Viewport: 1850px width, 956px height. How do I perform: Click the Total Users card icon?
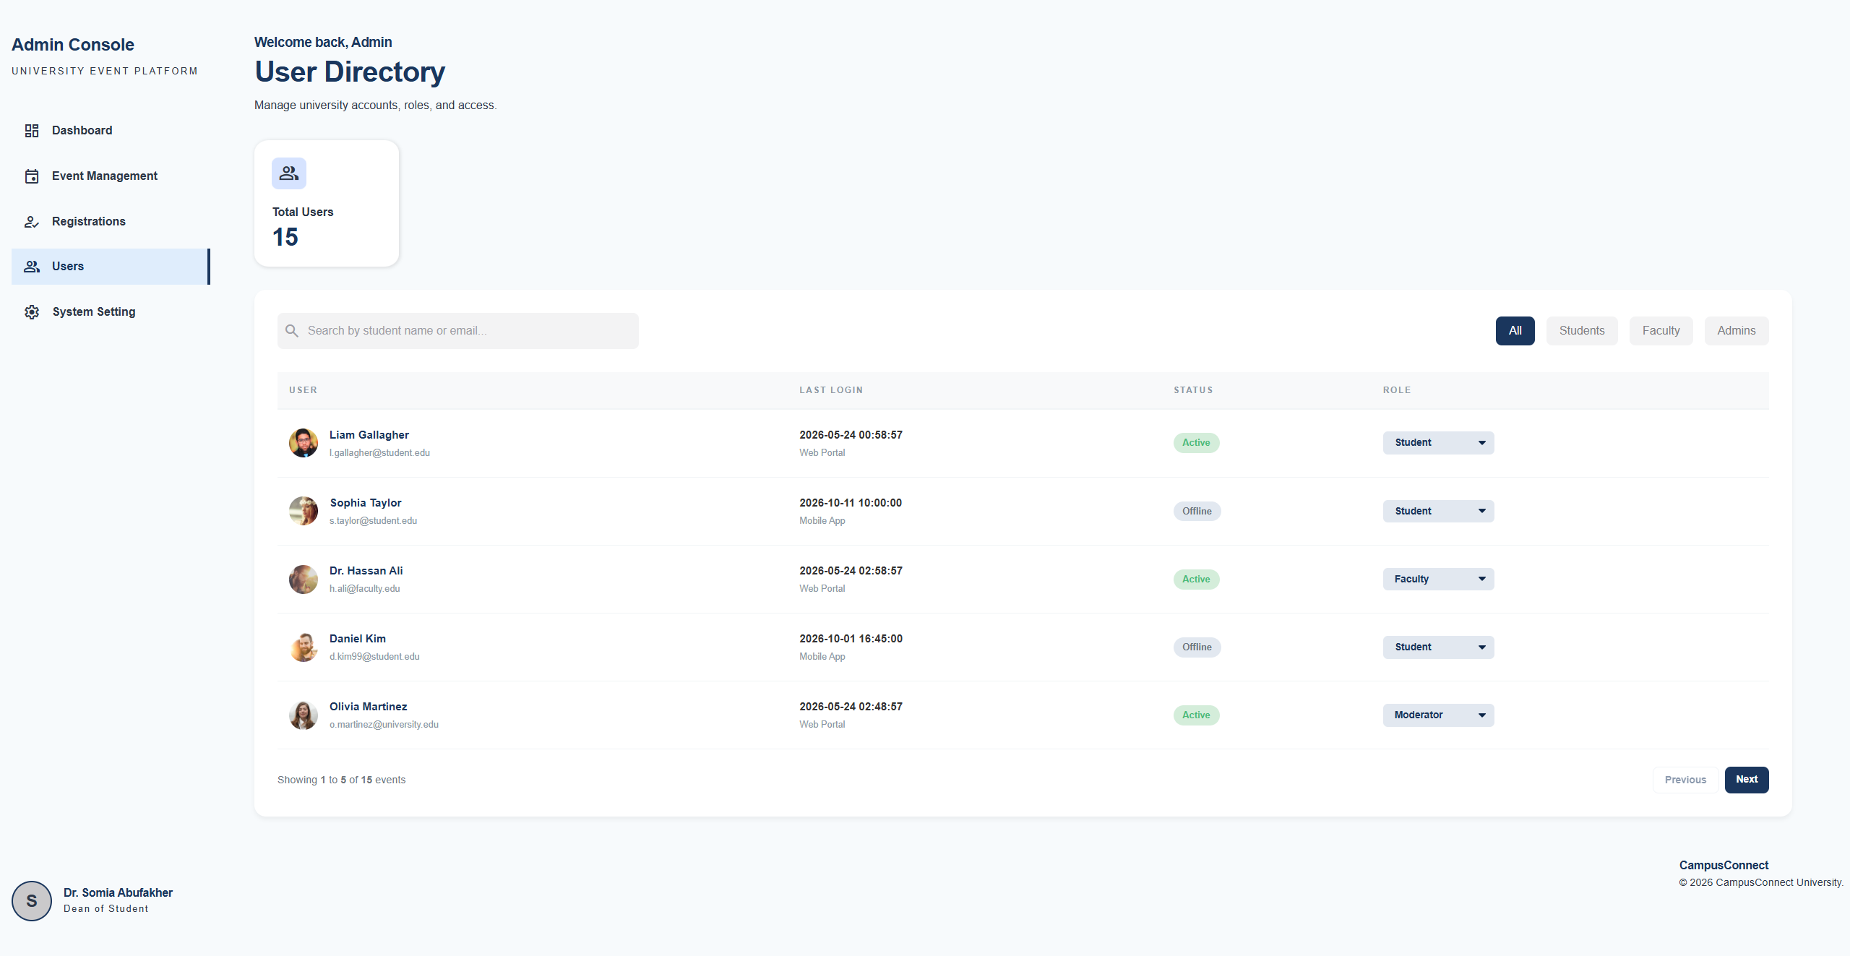289,173
